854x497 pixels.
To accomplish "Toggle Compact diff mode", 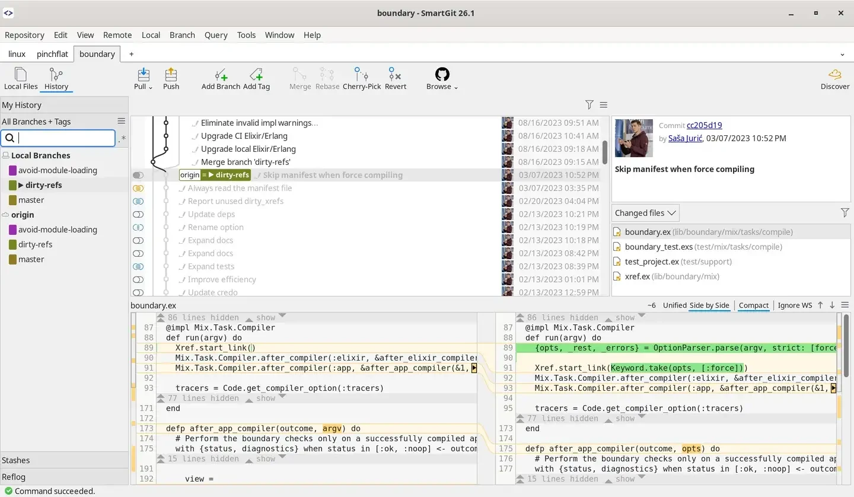I will pyautogui.click(x=754, y=305).
